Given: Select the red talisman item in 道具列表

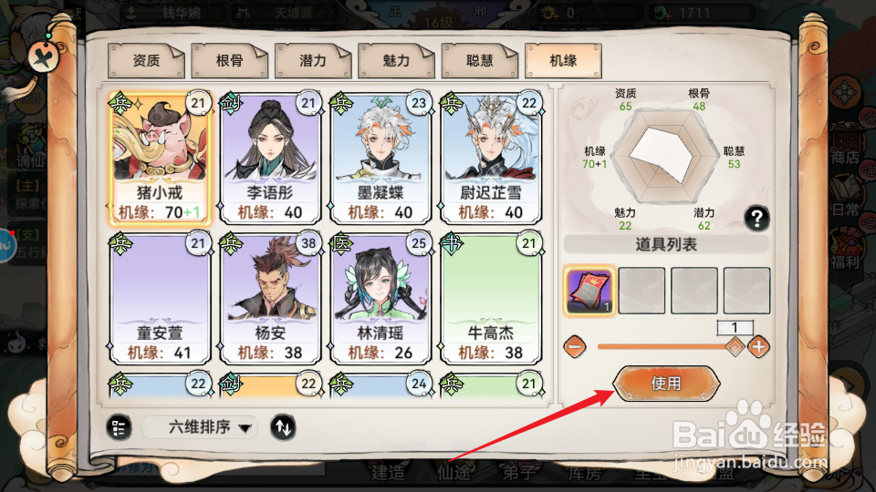Looking at the screenshot, I should (x=589, y=291).
